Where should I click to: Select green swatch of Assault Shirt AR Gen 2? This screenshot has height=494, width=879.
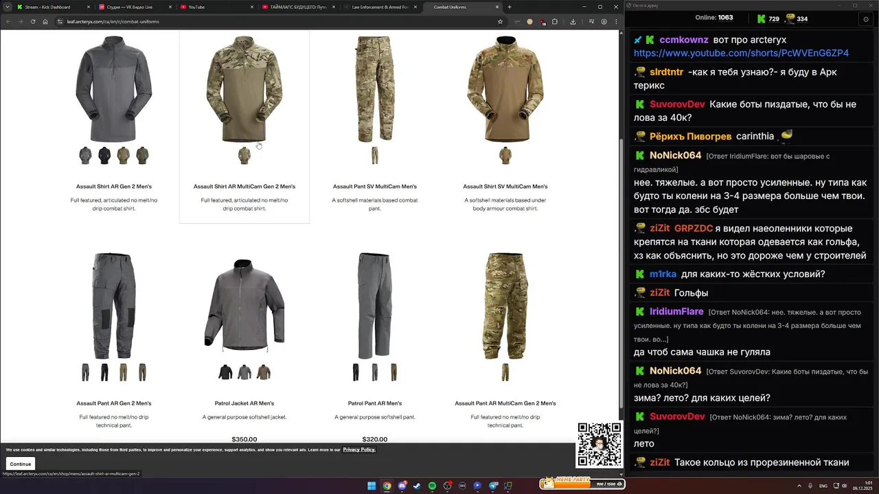(x=142, y=156)
